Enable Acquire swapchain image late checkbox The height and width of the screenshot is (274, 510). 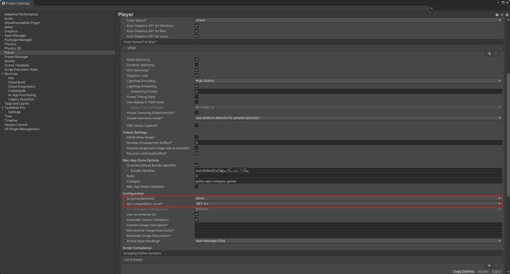pyautogui.click(x=196, y=148)
